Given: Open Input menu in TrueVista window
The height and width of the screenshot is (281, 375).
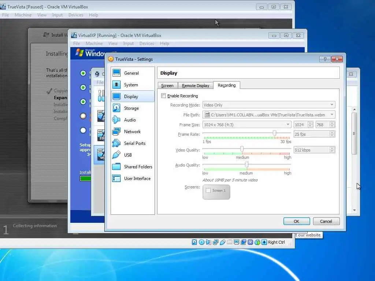Looking at the screenshot, I should (57, 15).
